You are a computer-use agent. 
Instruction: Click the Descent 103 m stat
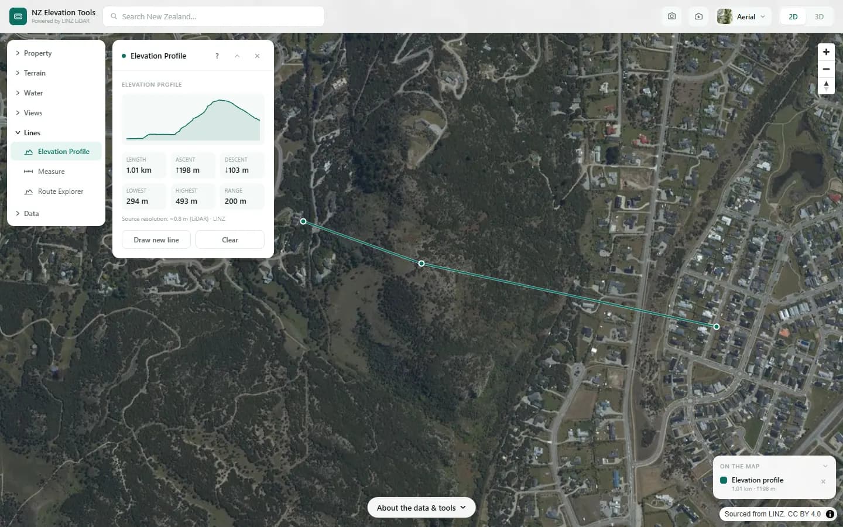(x=242, y=165)
